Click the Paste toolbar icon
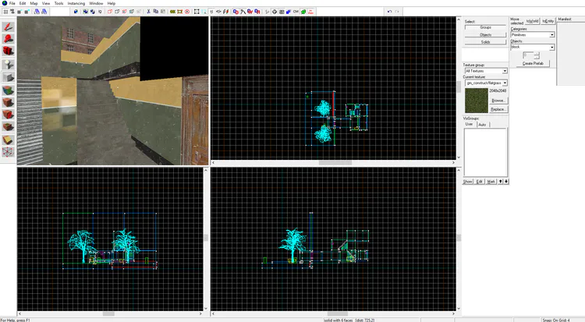Image resolution: width=585 pixels, height=322 pixels. click(163, 12)
